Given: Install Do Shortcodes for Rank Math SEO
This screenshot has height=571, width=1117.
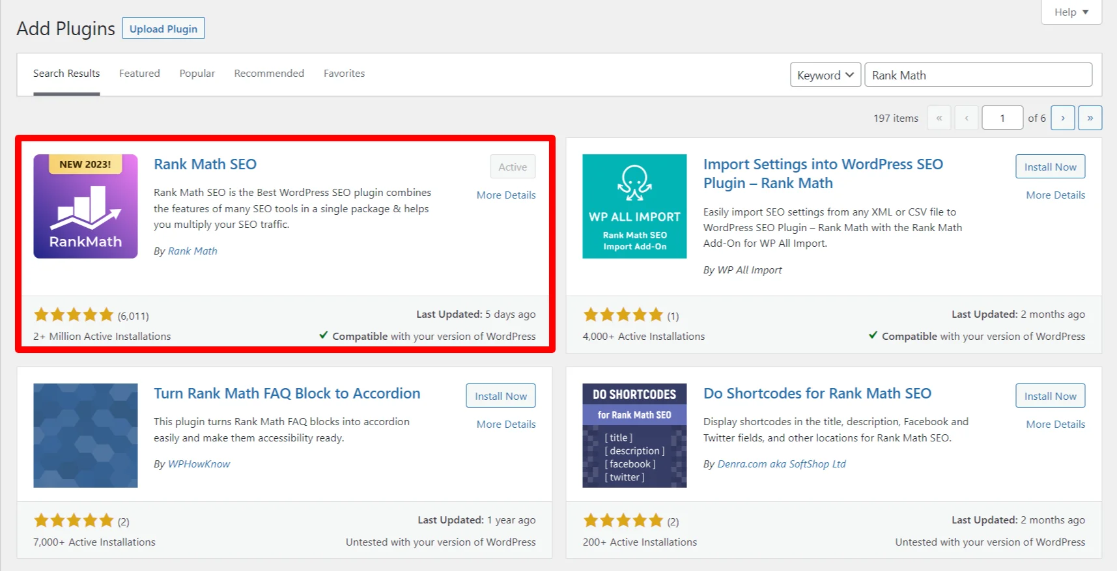Looking at the screenshot, I should (1050, 396).
